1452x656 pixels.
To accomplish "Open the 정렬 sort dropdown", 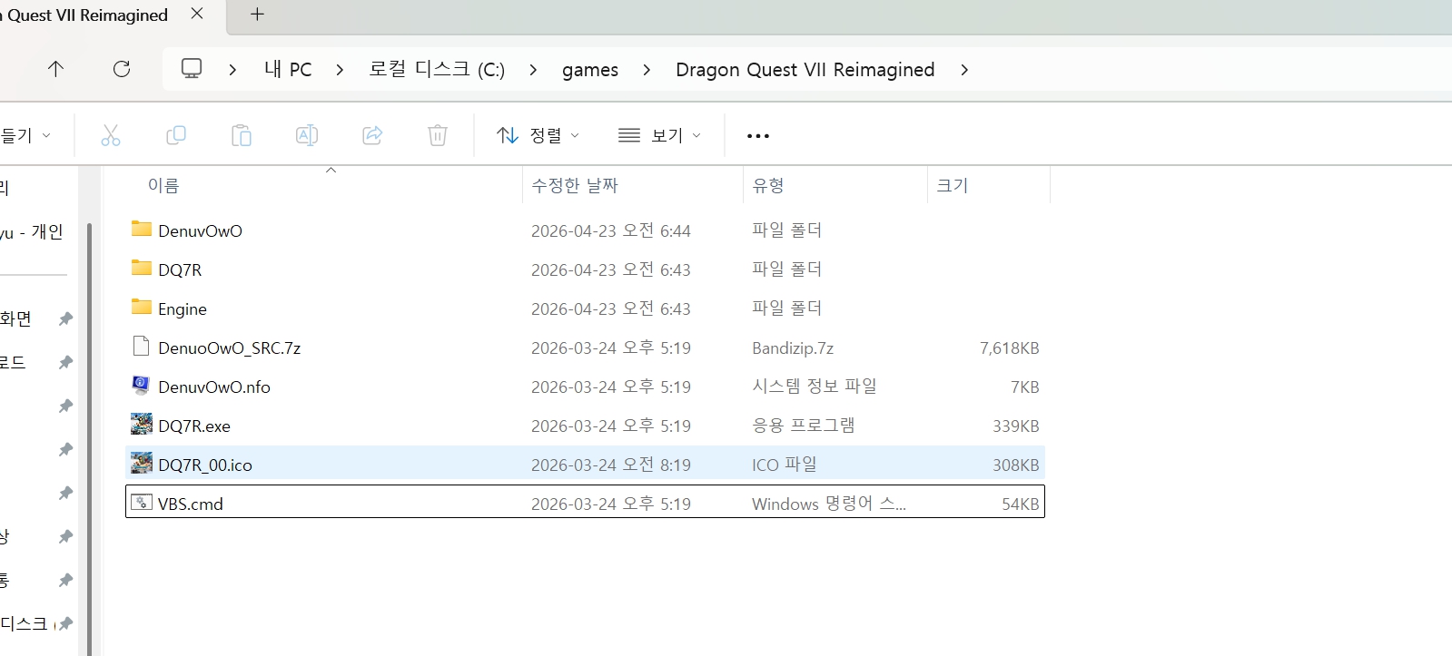I will (x=538, y=136).
